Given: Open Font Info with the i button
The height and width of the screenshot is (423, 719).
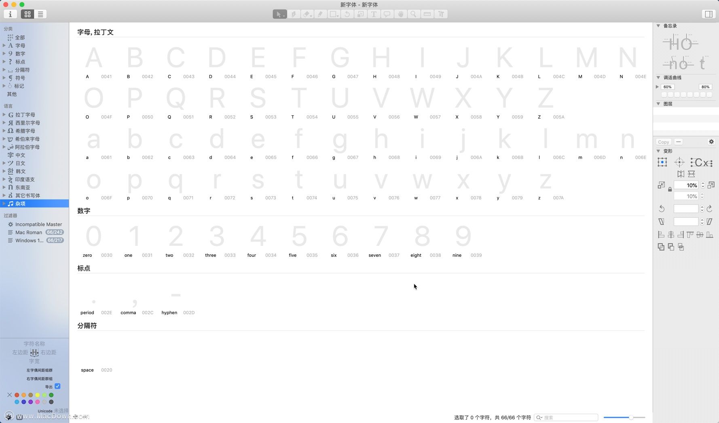Looking at the screenshot, I should point(10,14).
